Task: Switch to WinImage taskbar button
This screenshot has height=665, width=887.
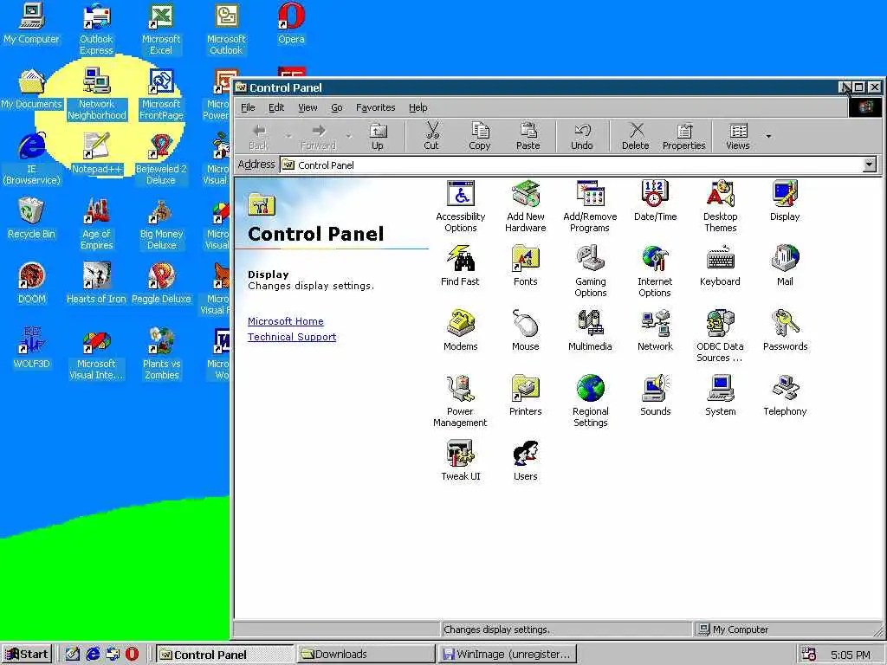Action: pos(507,655)
